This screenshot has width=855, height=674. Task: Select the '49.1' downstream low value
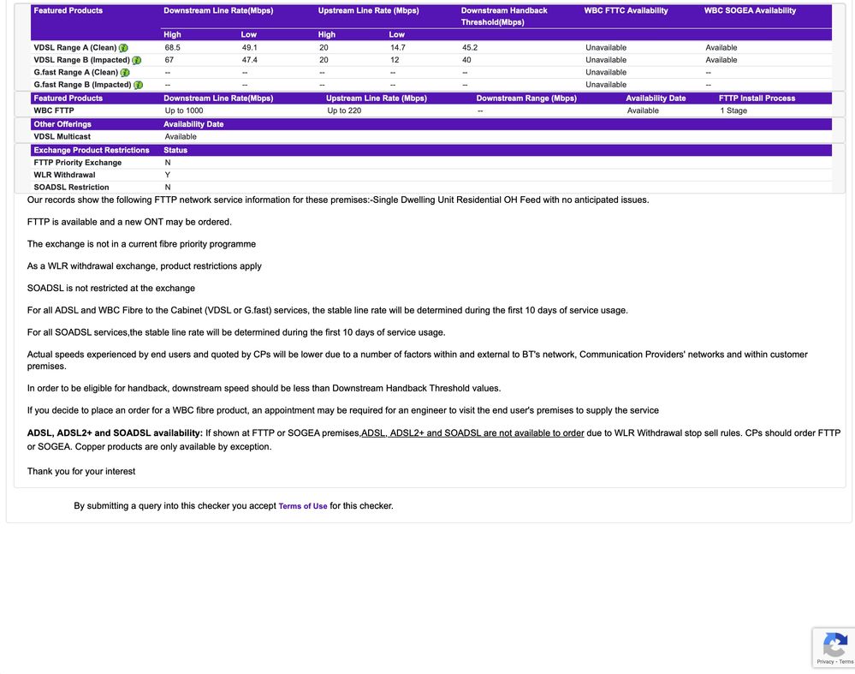pos(249,47)
